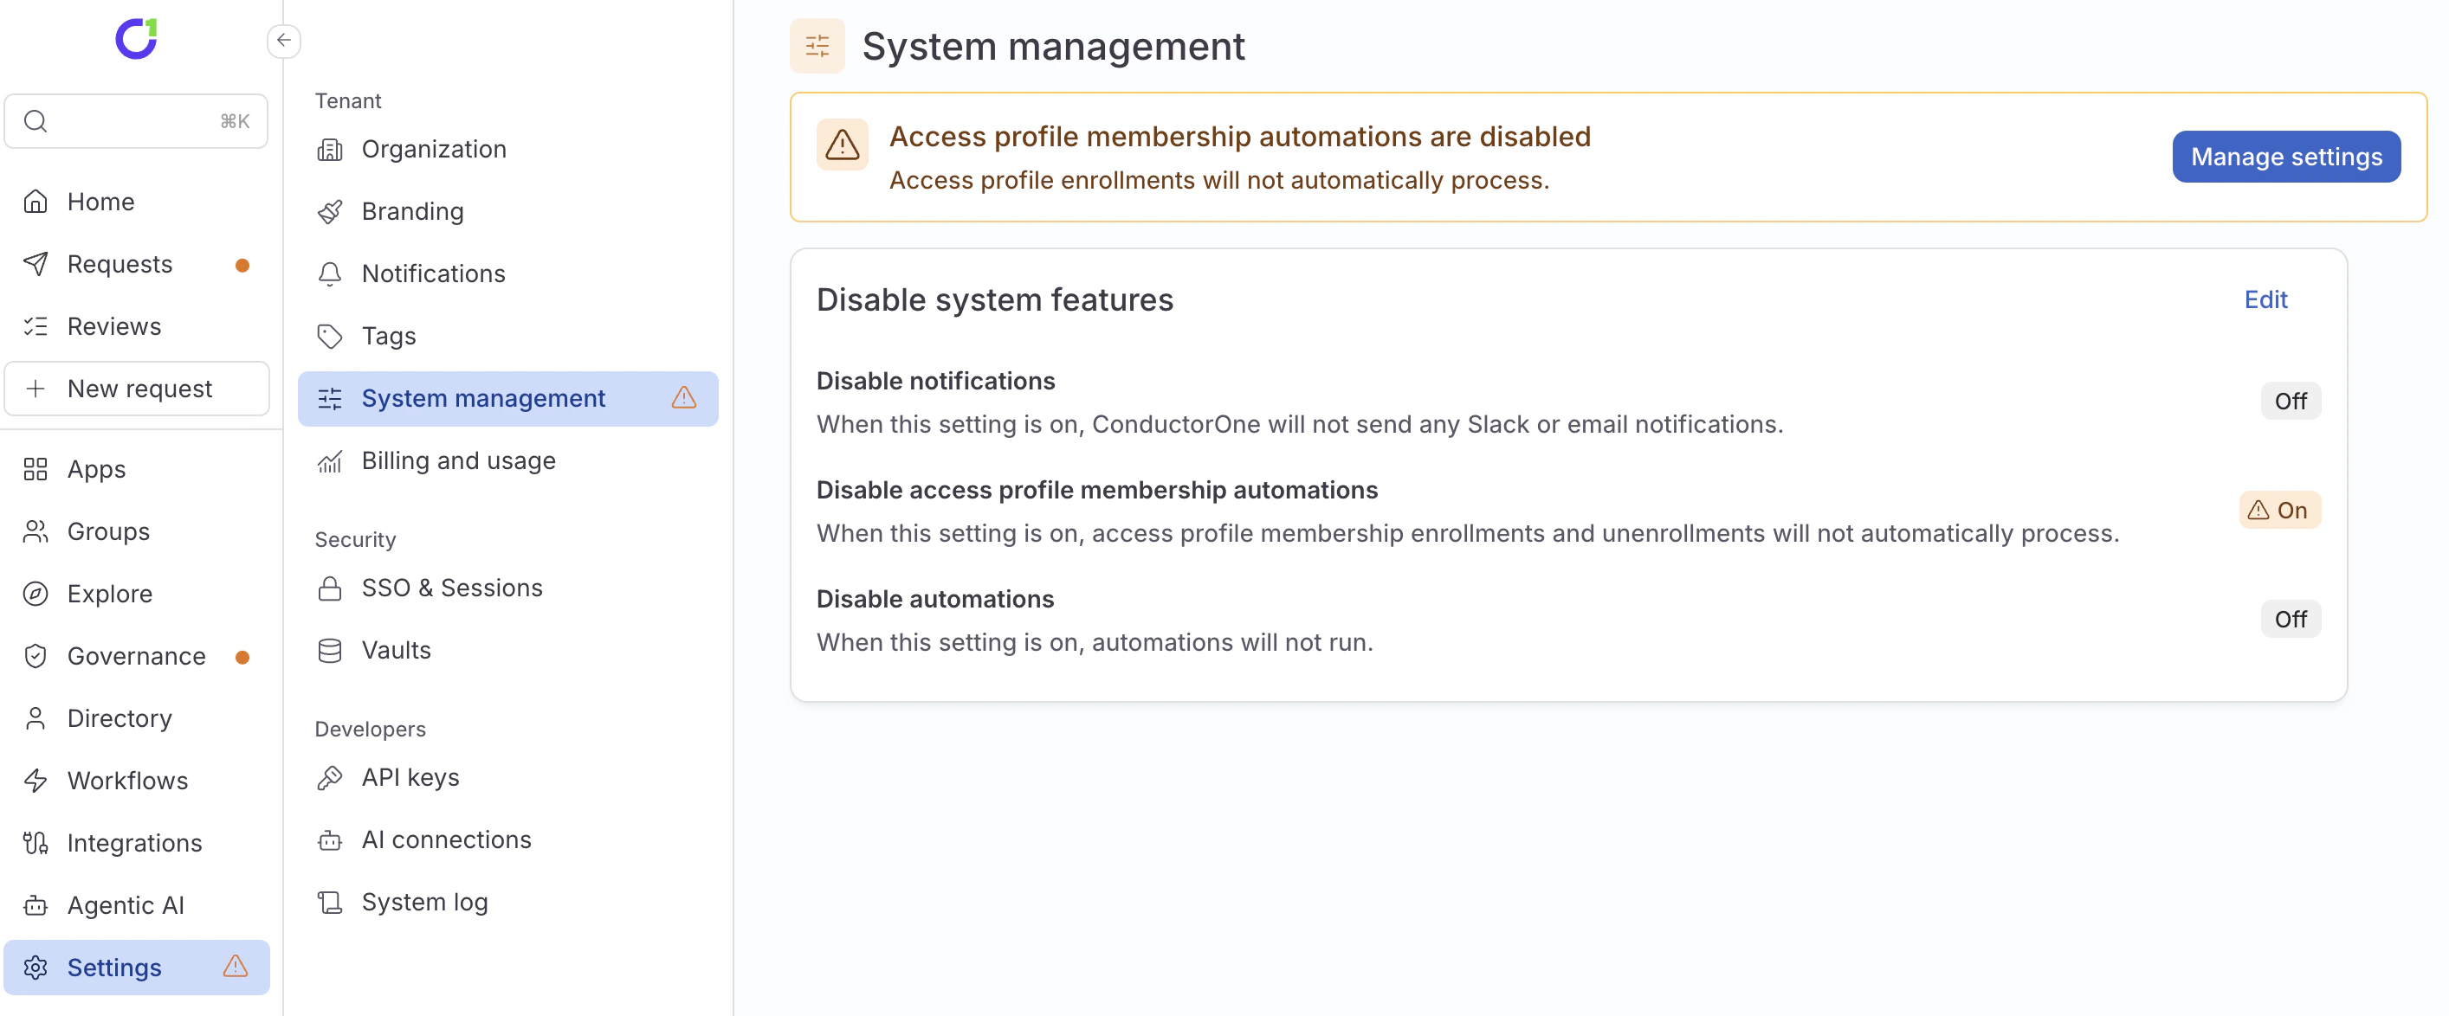Collapse the settings sidebar with the arrow

[283, 41]
